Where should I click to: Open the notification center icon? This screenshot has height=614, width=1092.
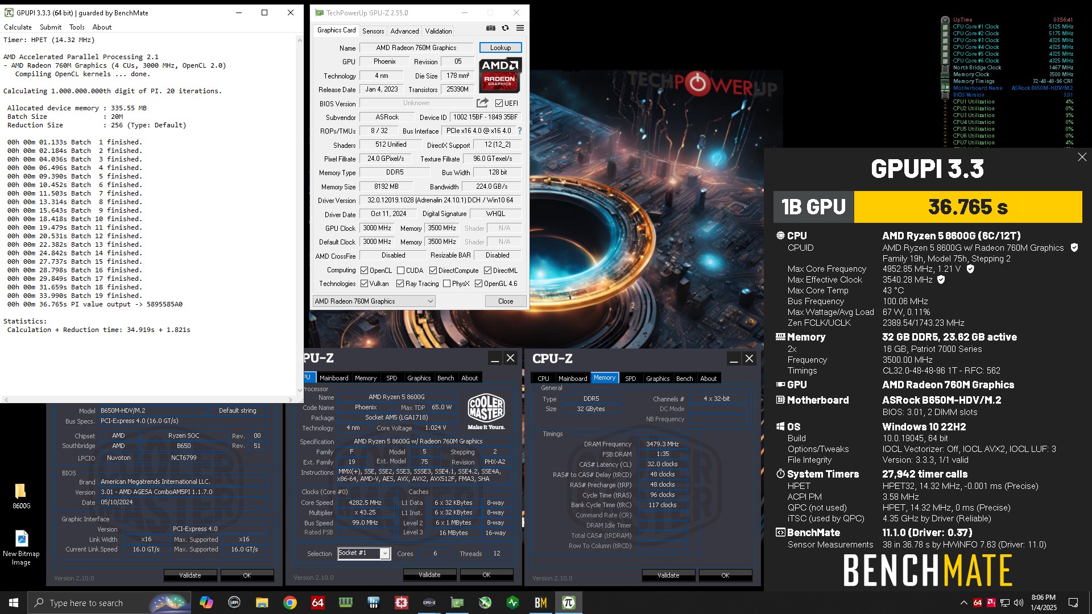pos(1073,603)
